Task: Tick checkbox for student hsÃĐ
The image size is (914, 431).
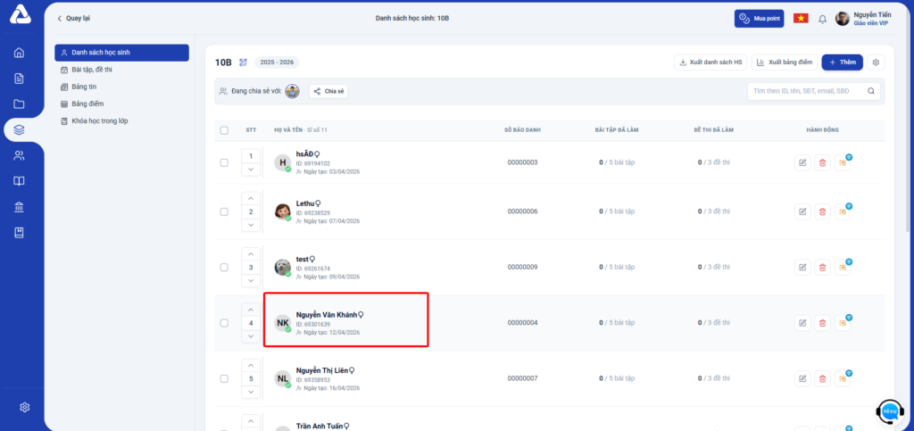Action: [224, 162]
